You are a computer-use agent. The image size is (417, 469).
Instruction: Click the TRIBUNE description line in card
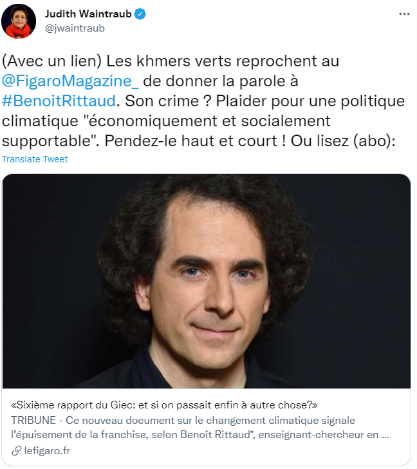pyautogui.click(x=183, y=420)
